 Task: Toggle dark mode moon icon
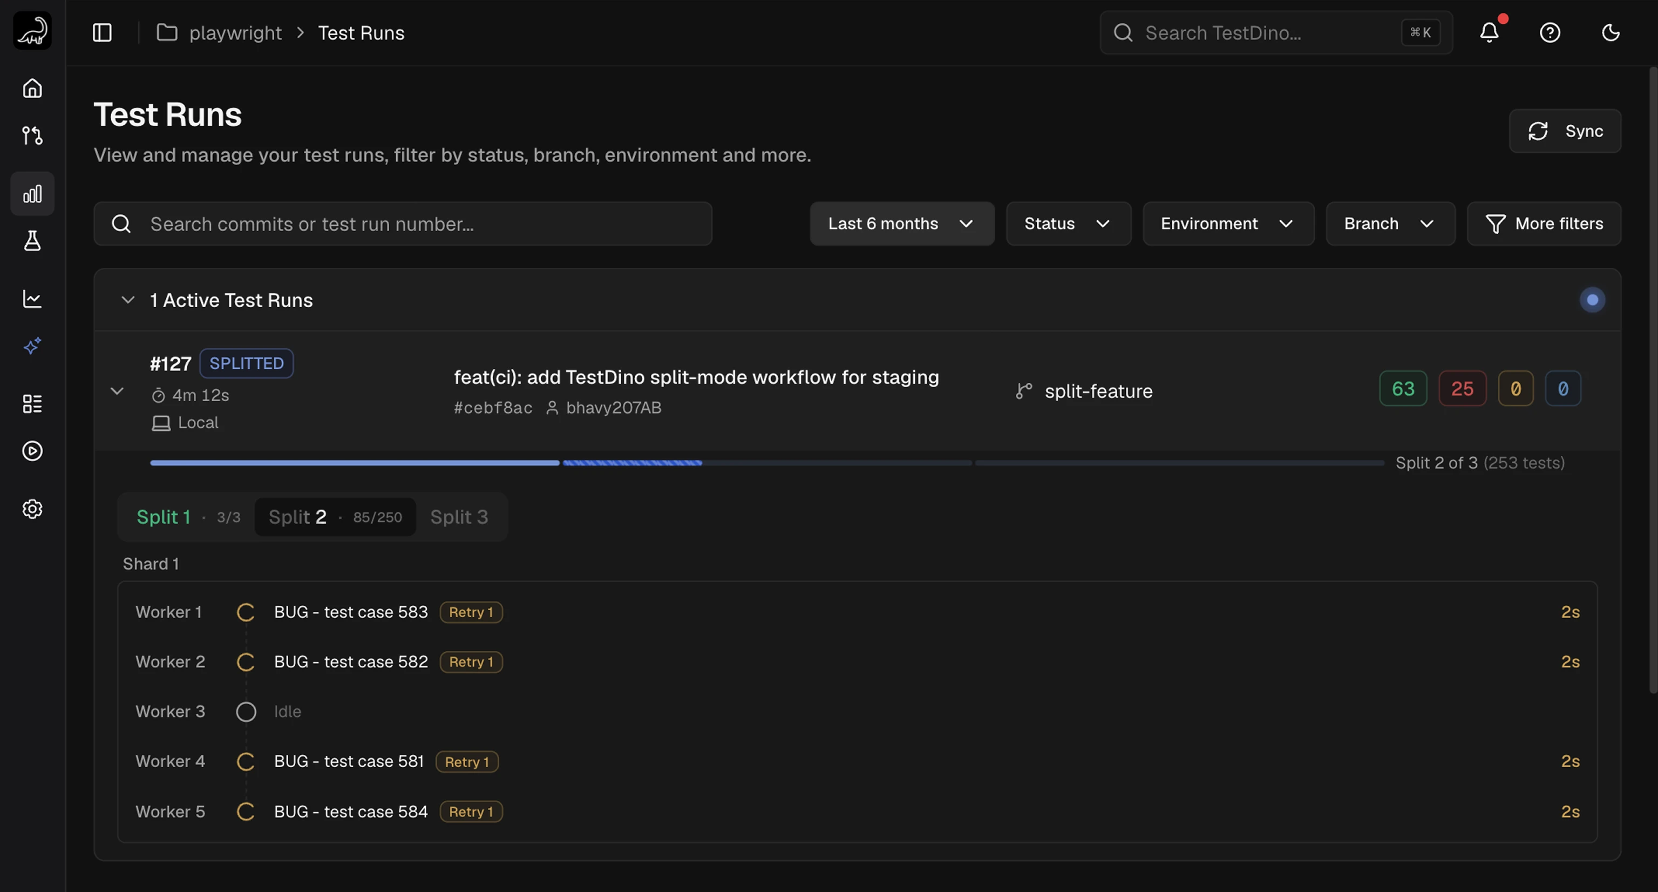[x=1611, y=32]
